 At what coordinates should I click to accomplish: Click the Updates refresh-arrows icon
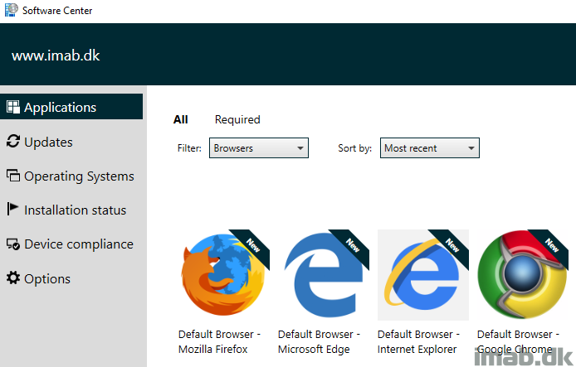click(x=13, y=141)
